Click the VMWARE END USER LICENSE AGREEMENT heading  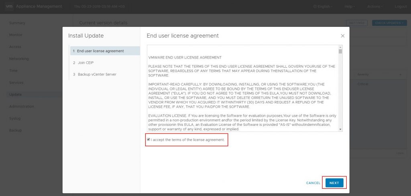click(x=185, y=57)
